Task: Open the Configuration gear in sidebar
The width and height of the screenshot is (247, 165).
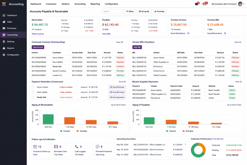Action: click(x=4, y=55)
